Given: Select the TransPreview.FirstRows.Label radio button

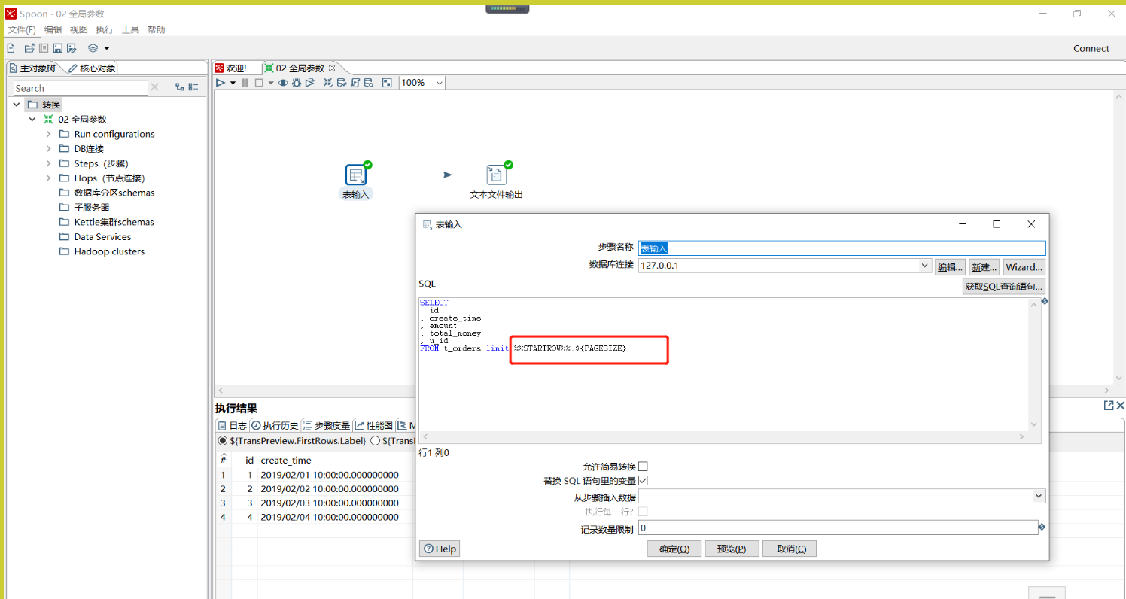Looking at the screenshot, I should click(222, 441).
